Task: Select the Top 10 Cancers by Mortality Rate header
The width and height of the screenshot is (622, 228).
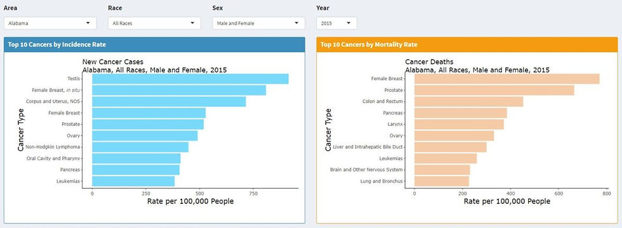Action: 467,45
